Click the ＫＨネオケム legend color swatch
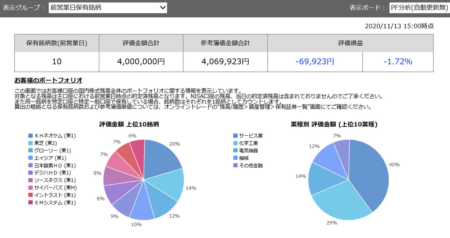The width and height of the screenshot is (450, 238). coord(31,136)
